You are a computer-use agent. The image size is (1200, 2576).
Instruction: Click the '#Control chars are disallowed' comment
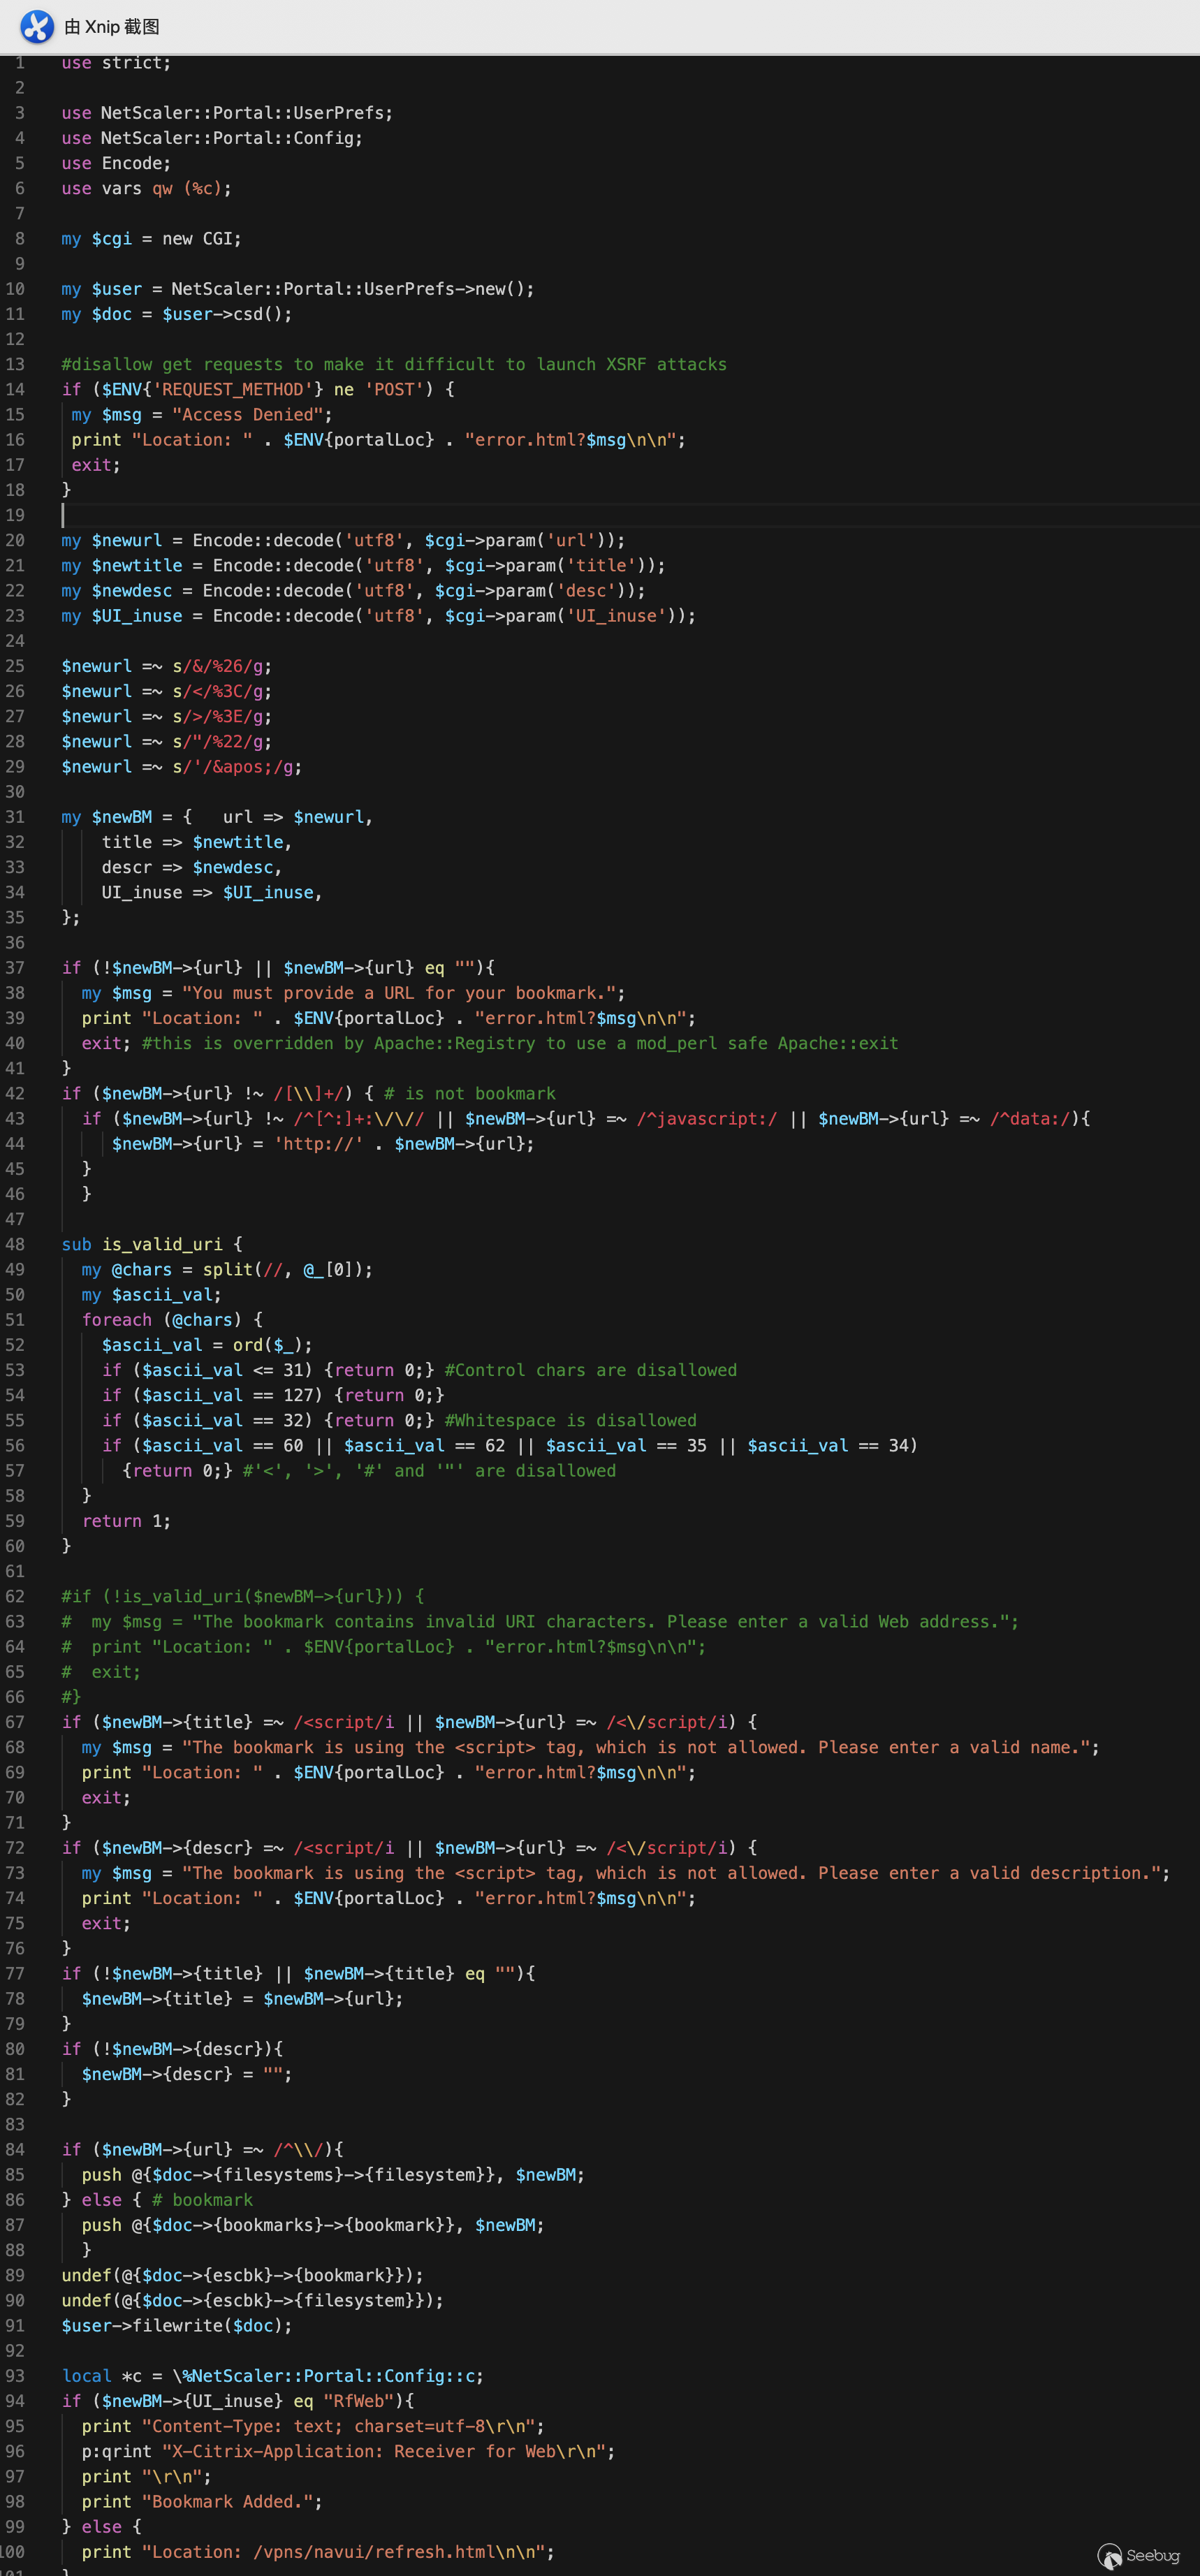tap(591, 1370)
